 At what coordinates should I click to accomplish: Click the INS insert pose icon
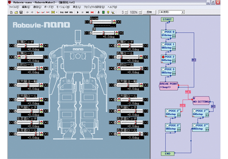(62, 12)
